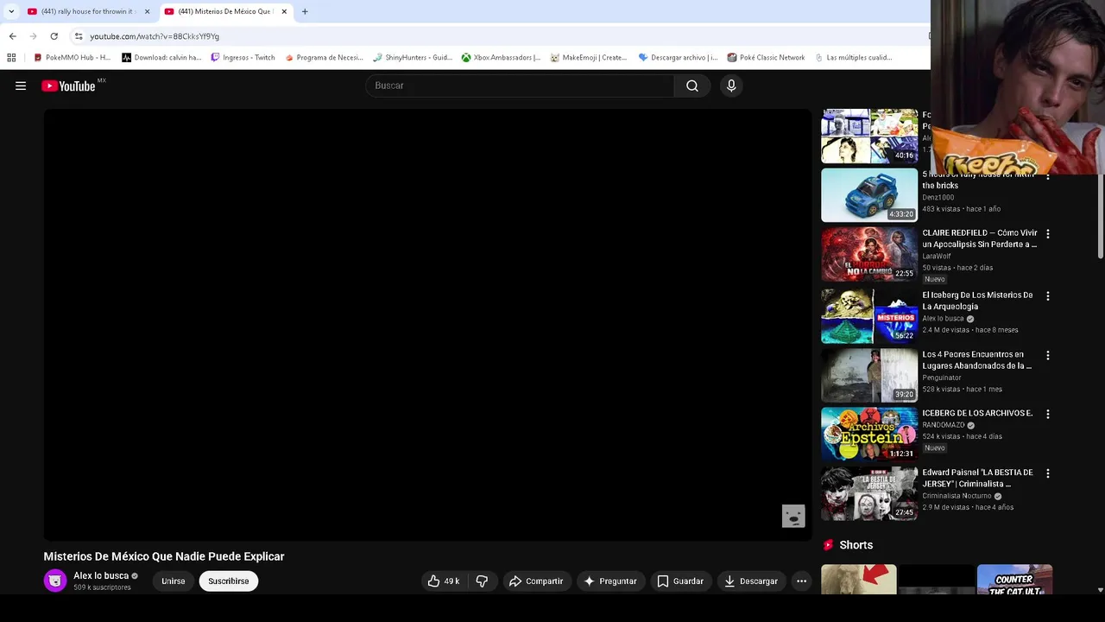Click the search magnifier button
Screen dimensions: 1105x622
[x=692, y=86]
